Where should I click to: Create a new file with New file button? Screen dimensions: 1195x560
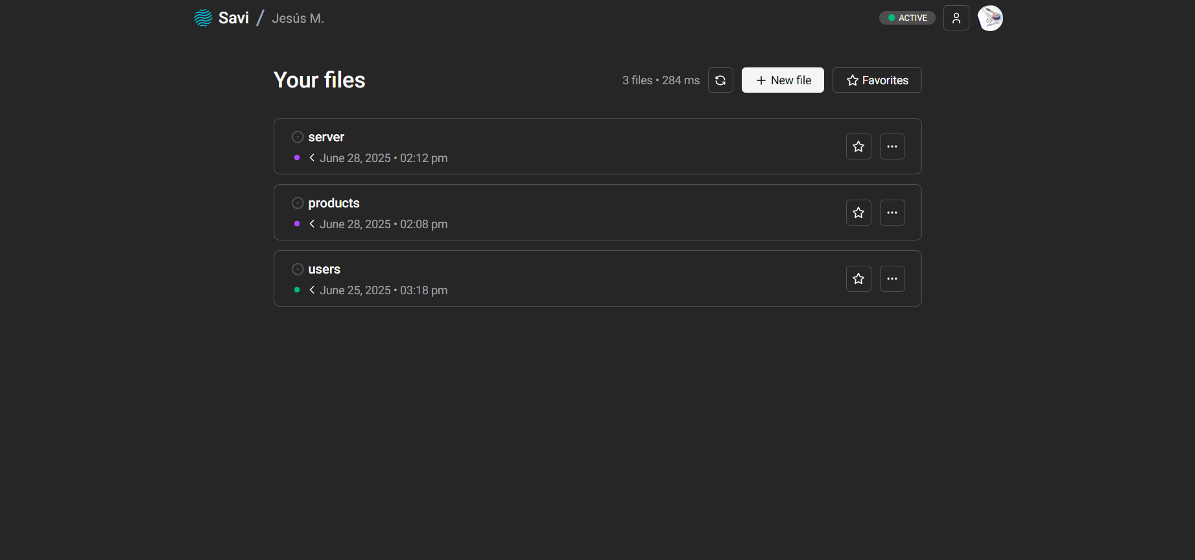[x=783, y=80]
